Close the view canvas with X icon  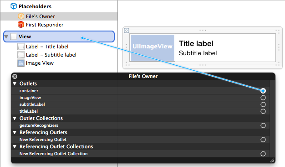point(127,31)
